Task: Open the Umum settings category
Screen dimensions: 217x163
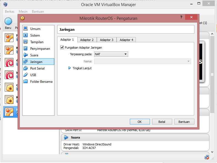Action: click(38, 29)
